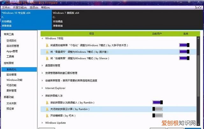Toggle system switch for "音量调节" Windows 7模式
204x129 pixels.
[x=184, y=52]
